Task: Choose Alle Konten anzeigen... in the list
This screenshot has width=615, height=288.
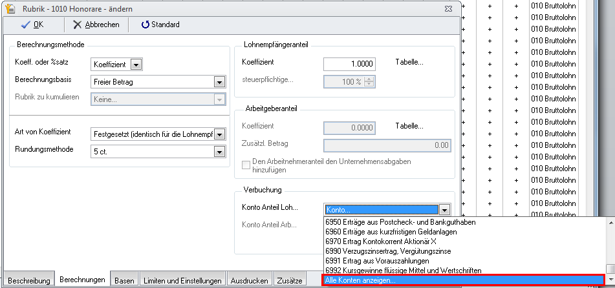Action: coord(463,280)
